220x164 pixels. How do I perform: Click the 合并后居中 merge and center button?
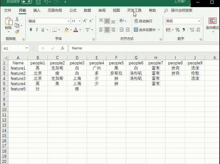[145, 30]
